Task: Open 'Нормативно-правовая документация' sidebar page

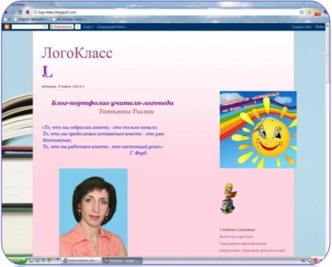Action: [252, 250]
